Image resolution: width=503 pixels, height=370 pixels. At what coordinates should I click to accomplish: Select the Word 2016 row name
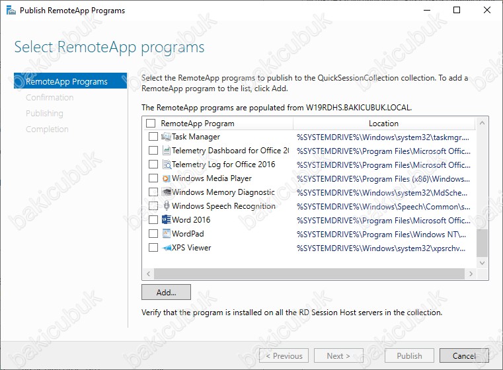191,219
